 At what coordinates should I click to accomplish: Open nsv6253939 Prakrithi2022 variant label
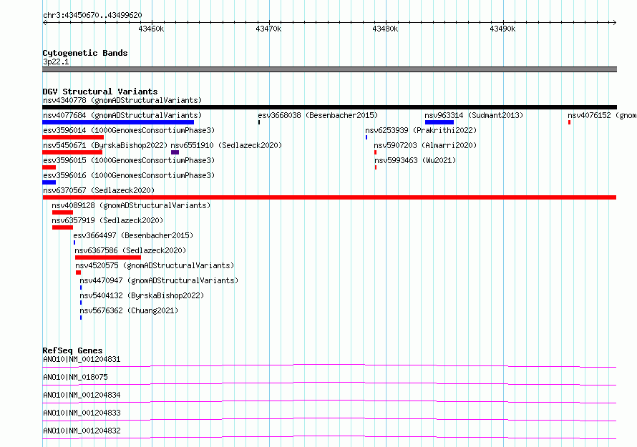[x=421, y=130]
